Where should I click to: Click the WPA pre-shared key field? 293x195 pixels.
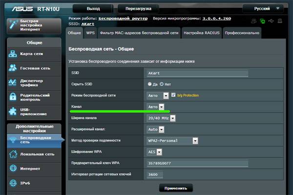197,163
